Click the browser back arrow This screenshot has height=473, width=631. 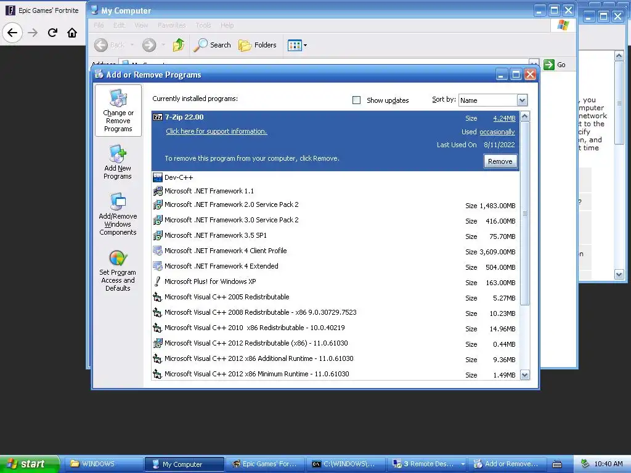(12, 33)
